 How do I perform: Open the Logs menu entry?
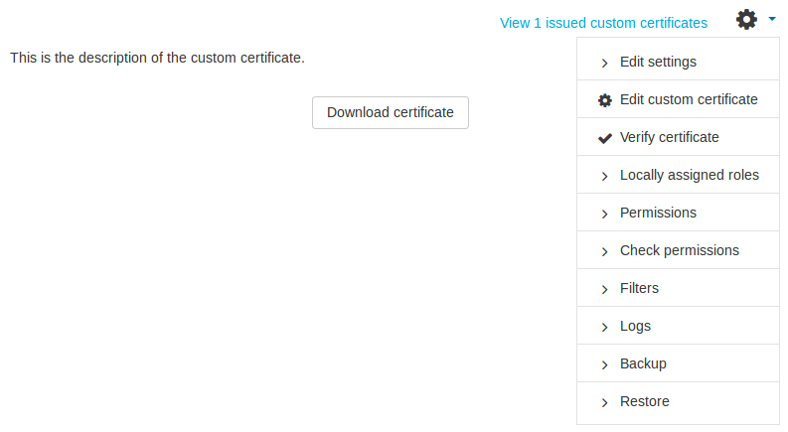(635, 326)
